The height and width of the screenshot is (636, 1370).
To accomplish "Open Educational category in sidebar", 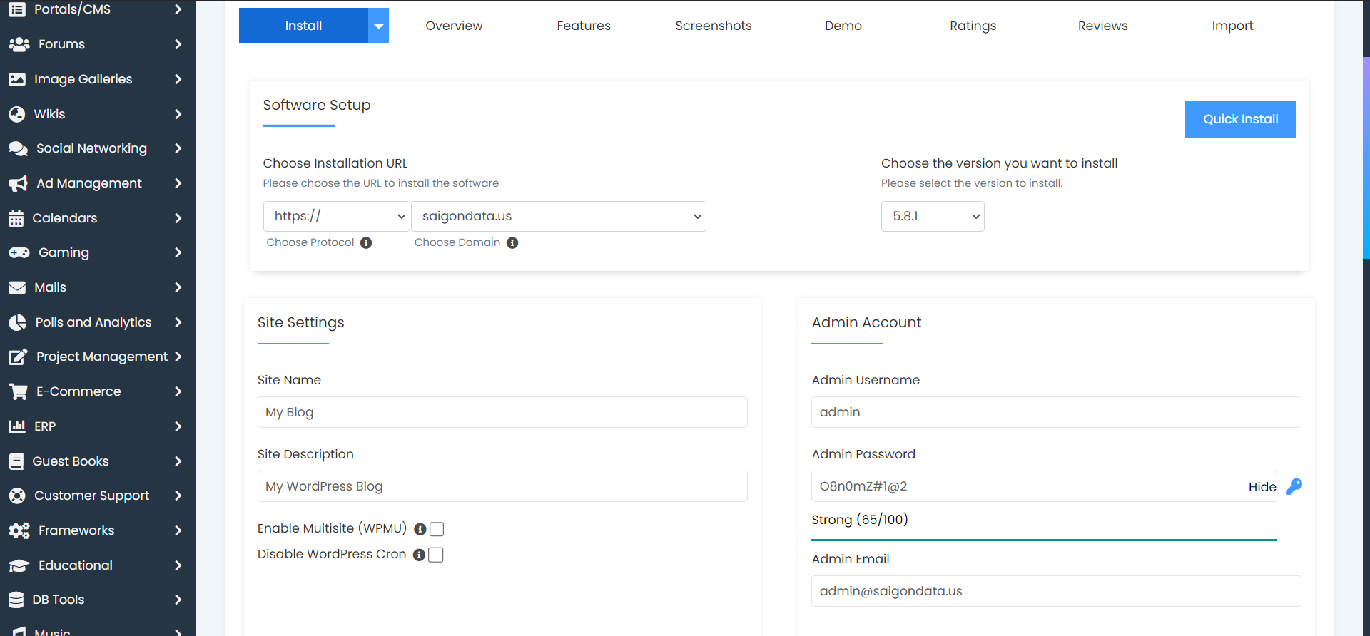I will [x=96, y=565].
